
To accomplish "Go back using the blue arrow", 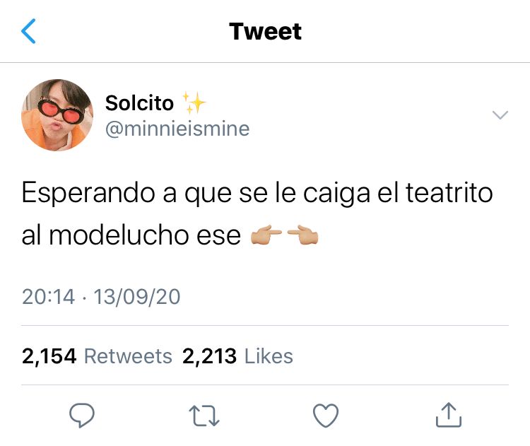I will pyautogui.click(x=28, y=31).
